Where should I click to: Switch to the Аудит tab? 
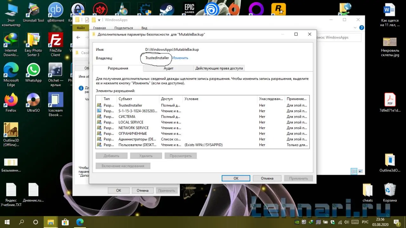[x=168, y=68]
